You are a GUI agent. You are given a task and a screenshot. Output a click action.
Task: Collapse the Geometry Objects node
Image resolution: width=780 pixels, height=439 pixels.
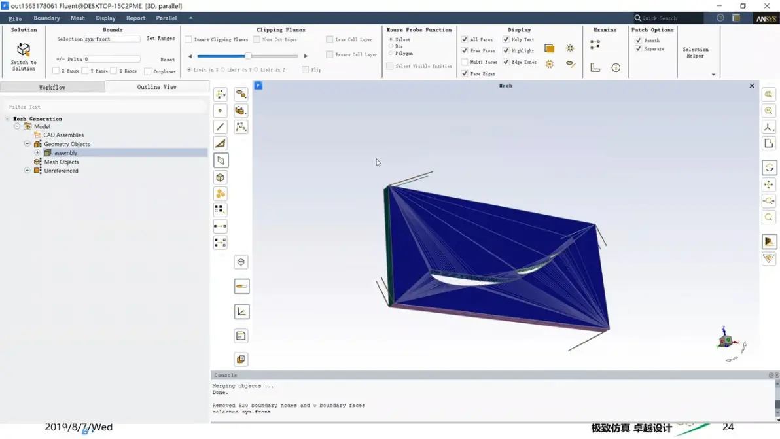27,144
